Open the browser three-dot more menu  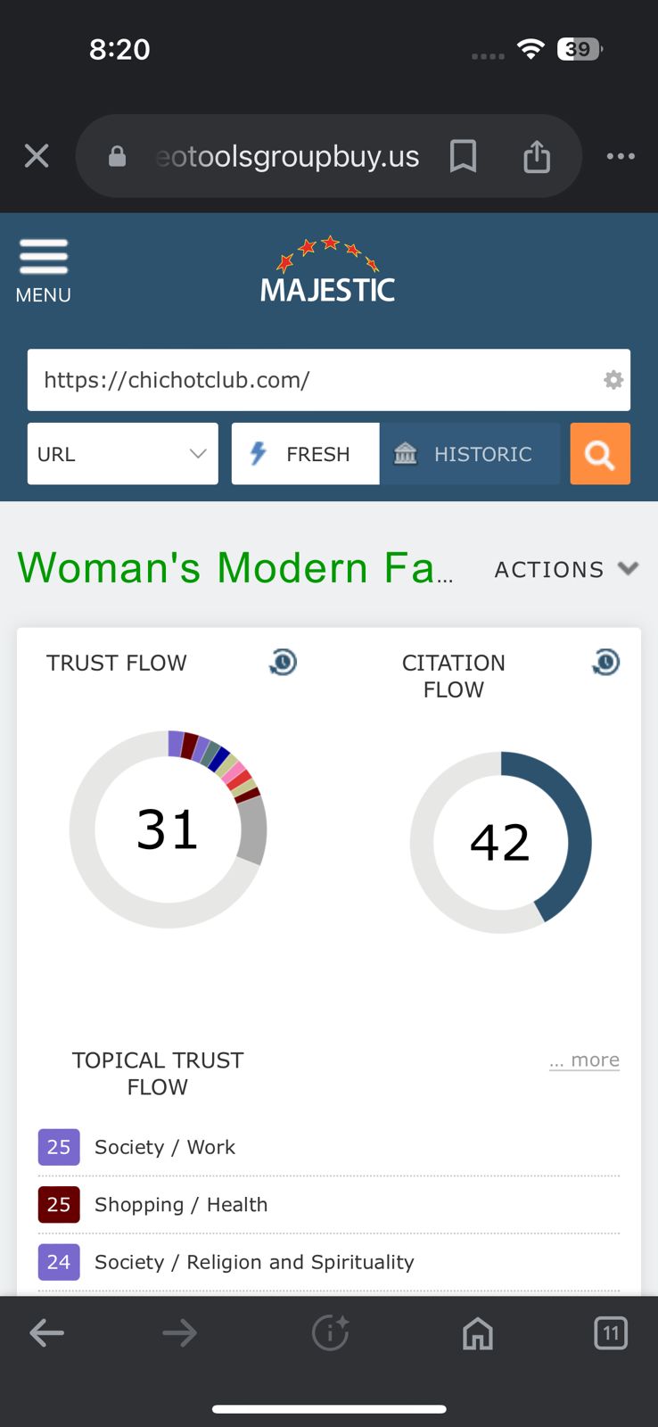[x=621, y=156]
